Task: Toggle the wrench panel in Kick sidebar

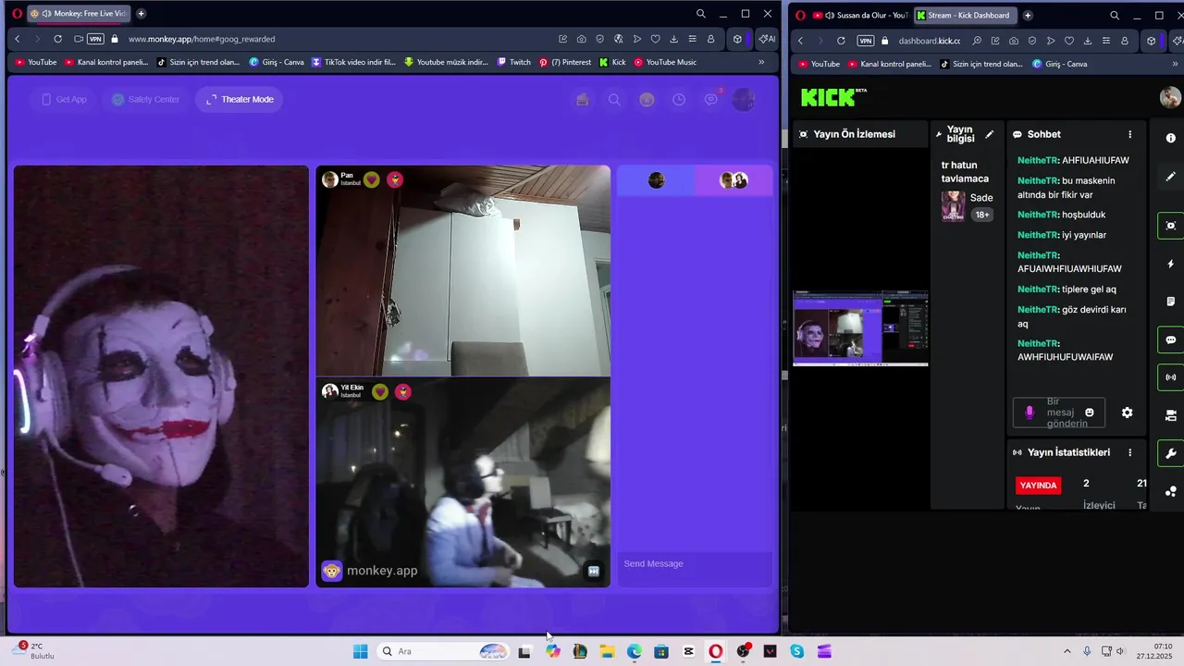Action: coord(1170,453)
